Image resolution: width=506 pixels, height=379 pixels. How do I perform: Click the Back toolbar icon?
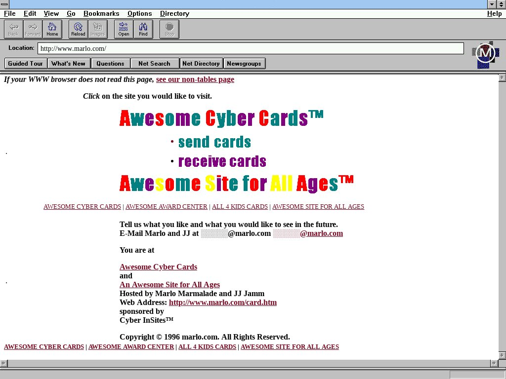coord(13,29)
